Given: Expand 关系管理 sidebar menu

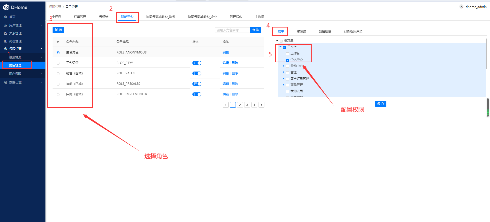Looking at the screenshot, I should (41, 33).
